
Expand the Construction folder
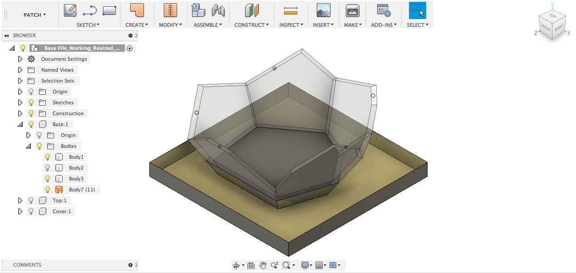point(20,113)
